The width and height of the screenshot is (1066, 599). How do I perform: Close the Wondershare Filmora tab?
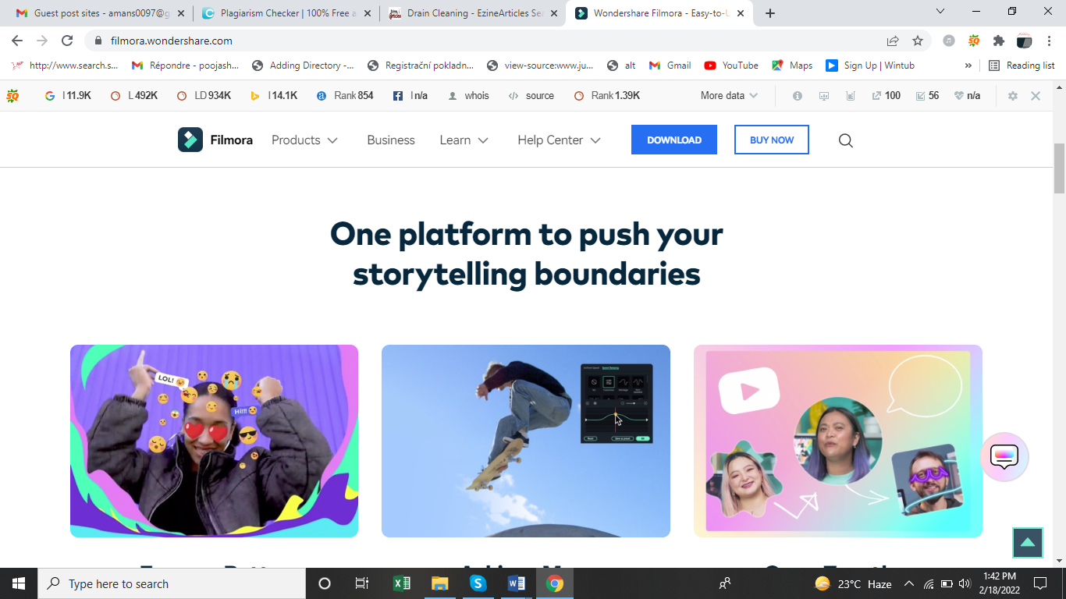pos(740,13)
